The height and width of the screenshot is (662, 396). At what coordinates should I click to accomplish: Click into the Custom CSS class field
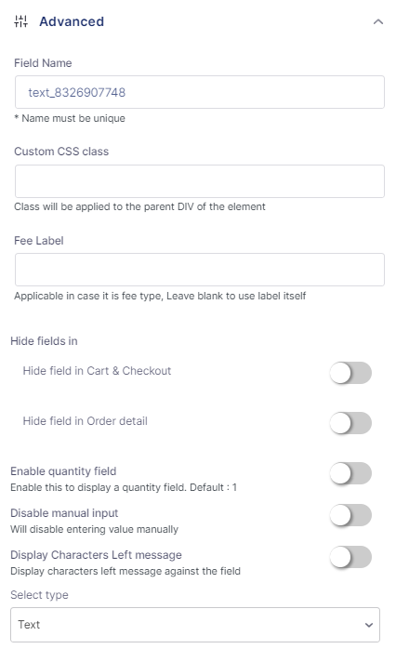[x=200, y=181]
